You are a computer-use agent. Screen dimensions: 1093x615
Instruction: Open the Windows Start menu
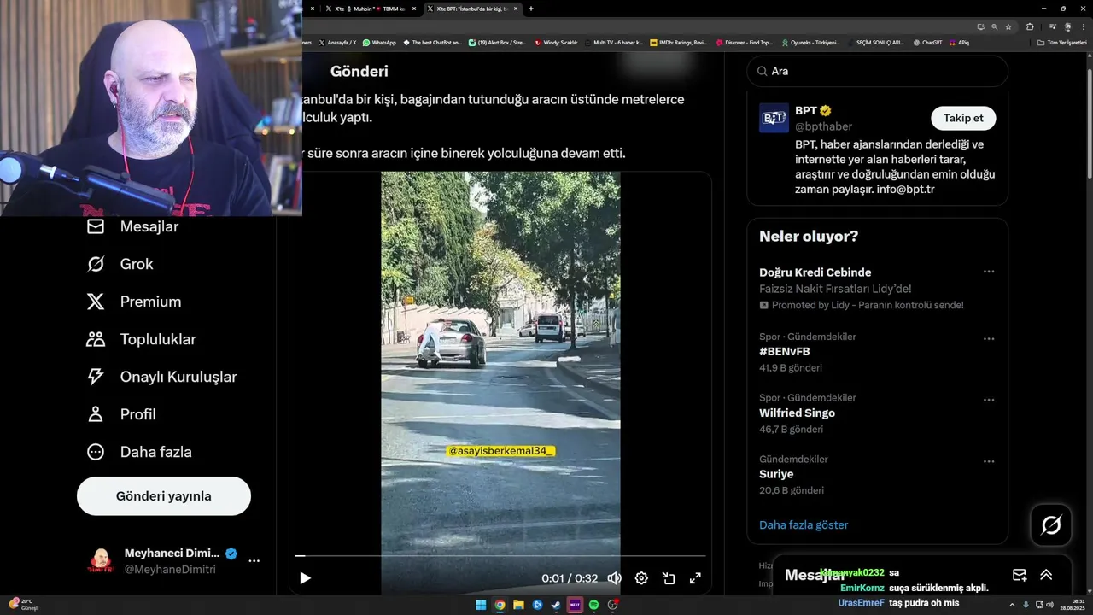(481, 606)
